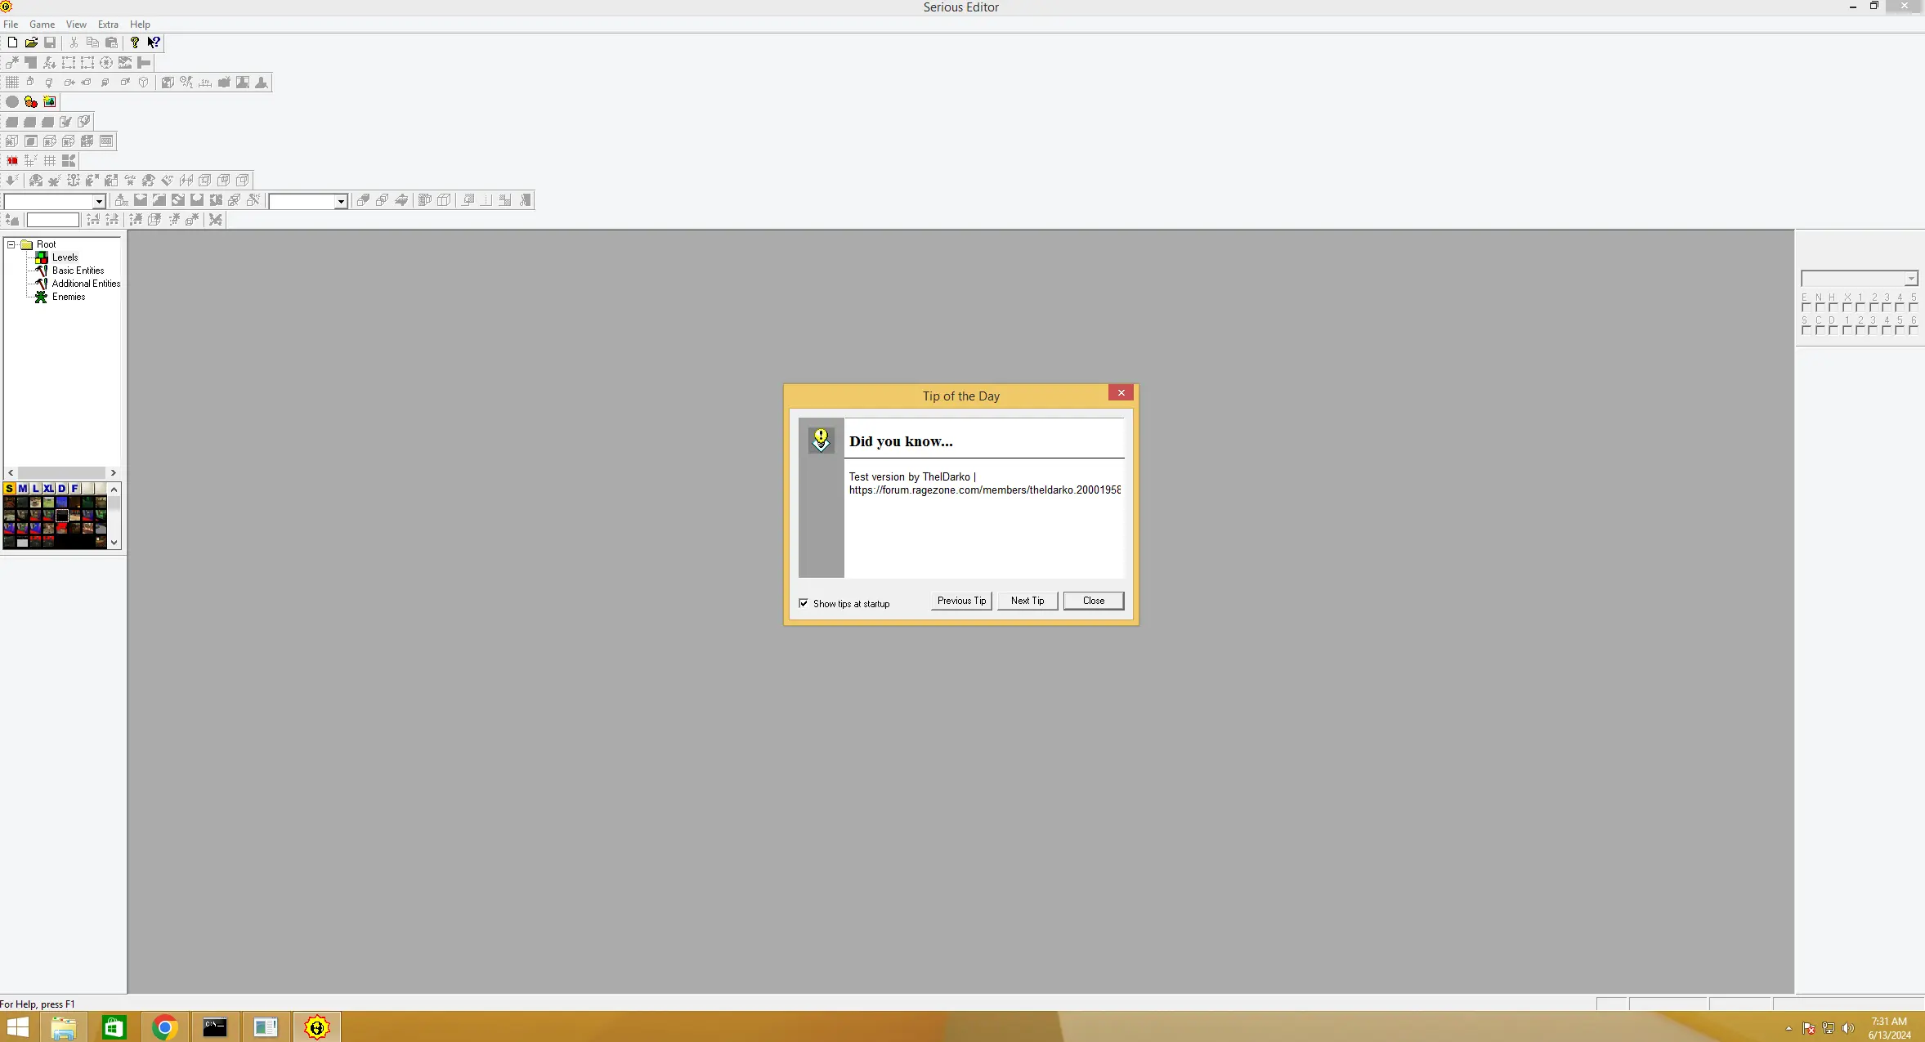Click the colored spheres primitives icon

pyautogui.click(x=31, y=102)
